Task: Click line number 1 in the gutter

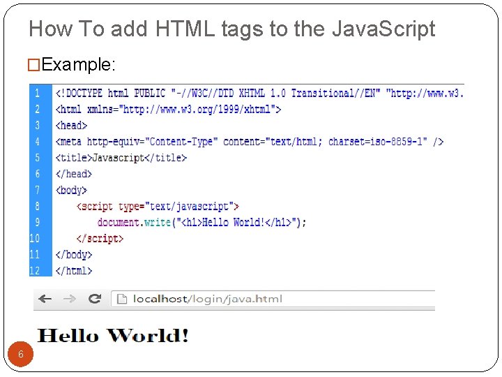Action: coord(37,94)
